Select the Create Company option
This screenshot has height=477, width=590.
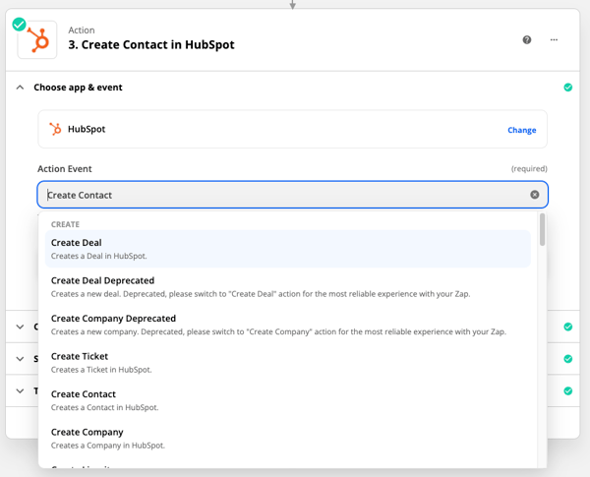[x=288, y=439]
